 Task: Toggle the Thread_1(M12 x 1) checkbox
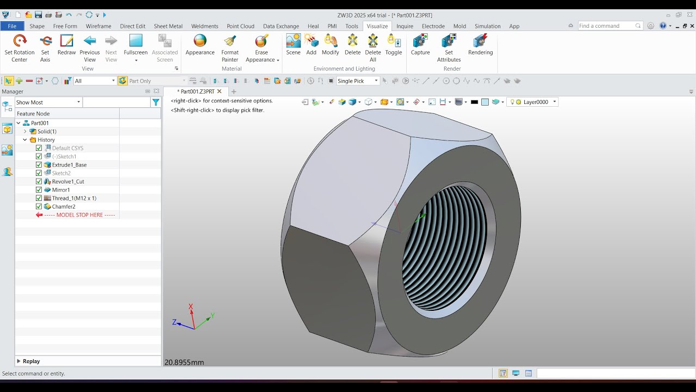(39, 198)
